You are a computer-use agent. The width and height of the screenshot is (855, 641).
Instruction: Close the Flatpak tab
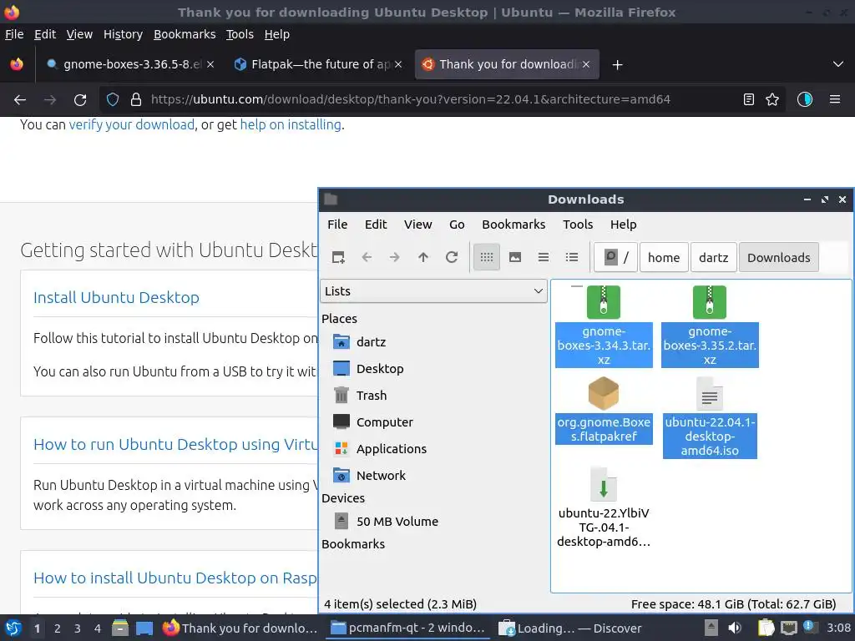[398, 64]
